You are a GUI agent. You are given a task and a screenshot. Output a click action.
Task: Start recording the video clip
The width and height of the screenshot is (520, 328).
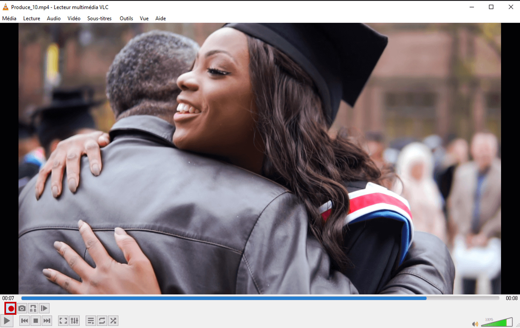coord(10,308)
